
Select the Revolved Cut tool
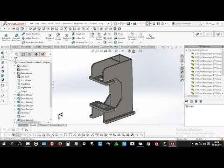click(67, 37)
